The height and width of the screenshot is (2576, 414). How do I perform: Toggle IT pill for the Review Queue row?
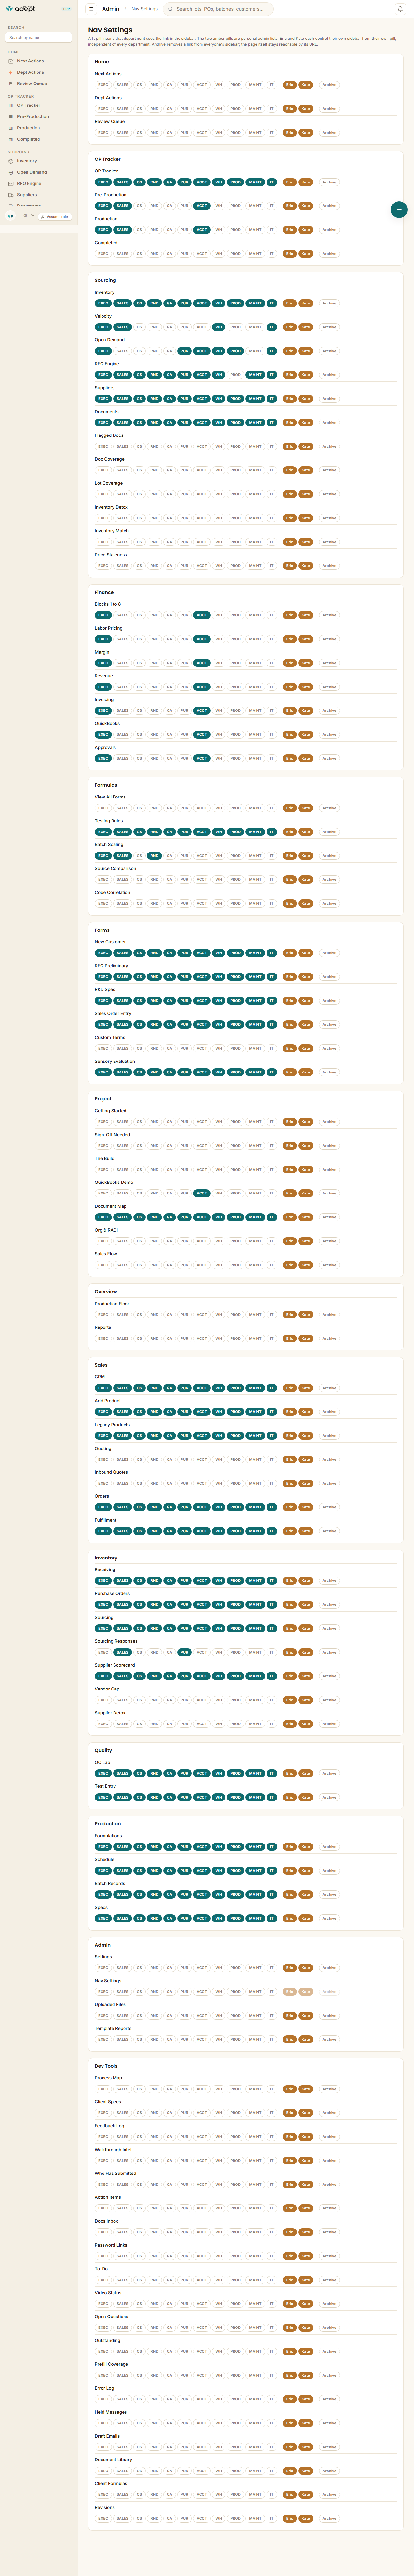(272, 133)
